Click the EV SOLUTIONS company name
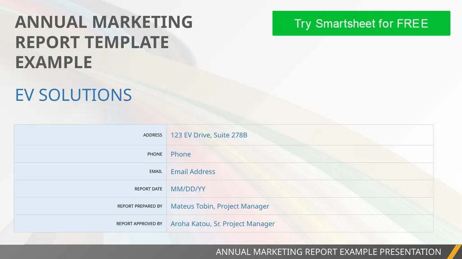 [x=74, y=95]
